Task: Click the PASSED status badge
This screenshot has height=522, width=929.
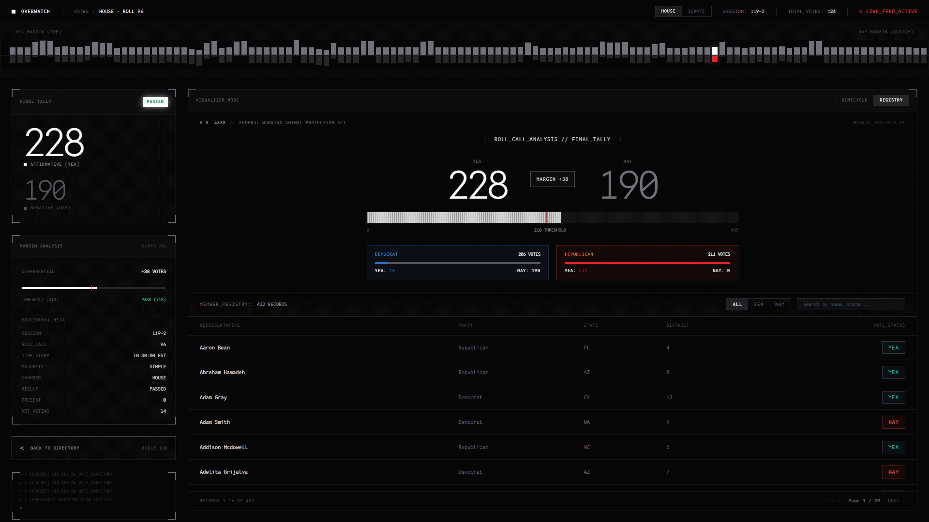Action: point(155,101)
